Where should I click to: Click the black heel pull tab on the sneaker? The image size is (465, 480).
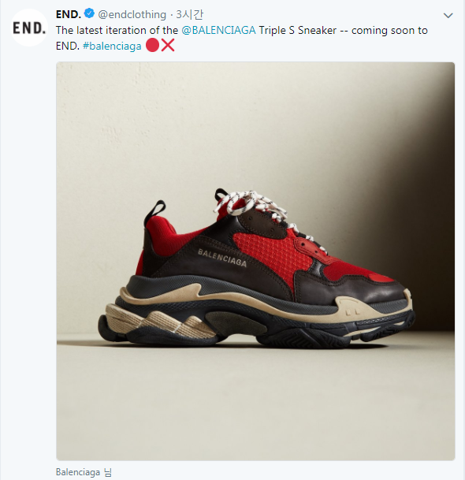(x=156, y=210)
